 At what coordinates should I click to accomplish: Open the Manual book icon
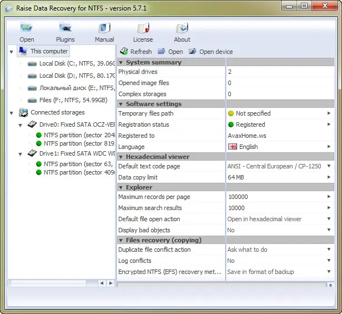click(x=104, y=28)
